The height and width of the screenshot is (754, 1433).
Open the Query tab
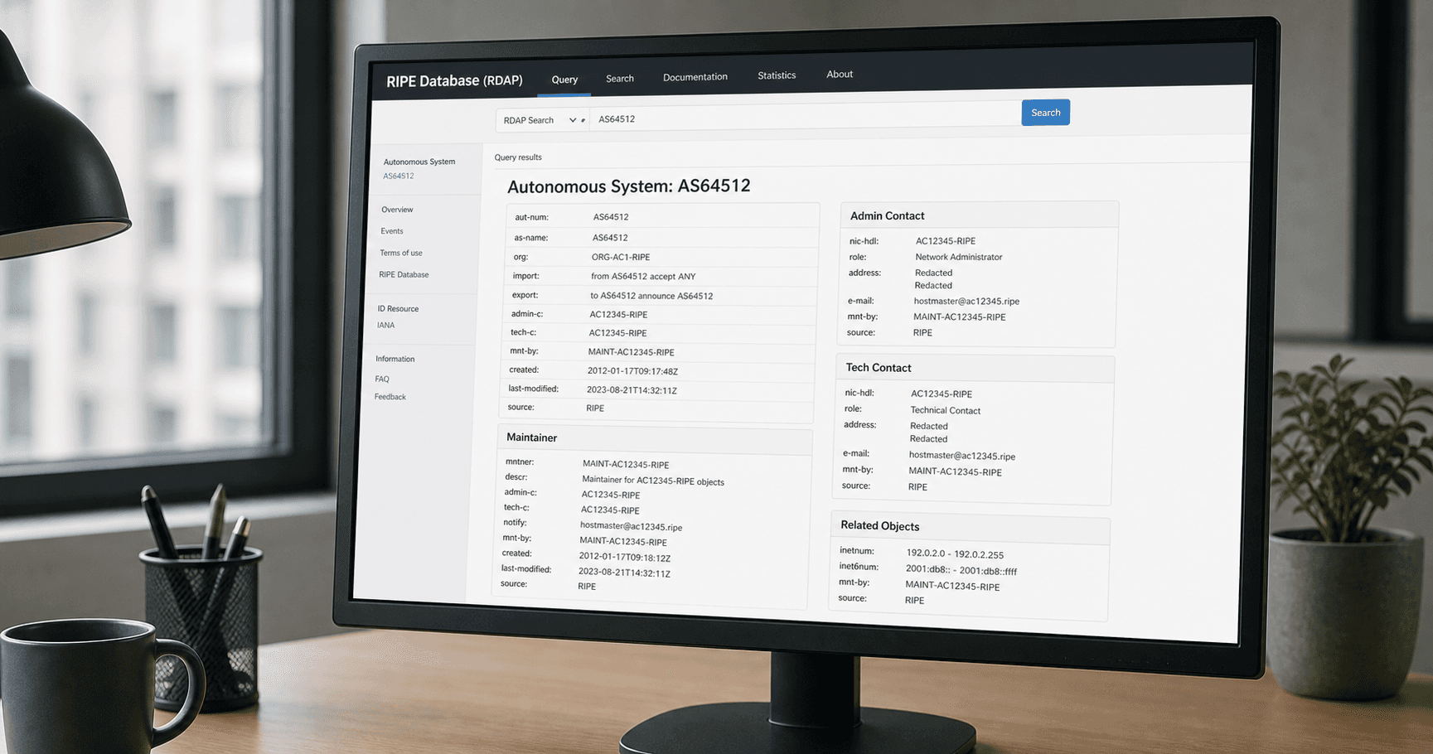point(564,80)
